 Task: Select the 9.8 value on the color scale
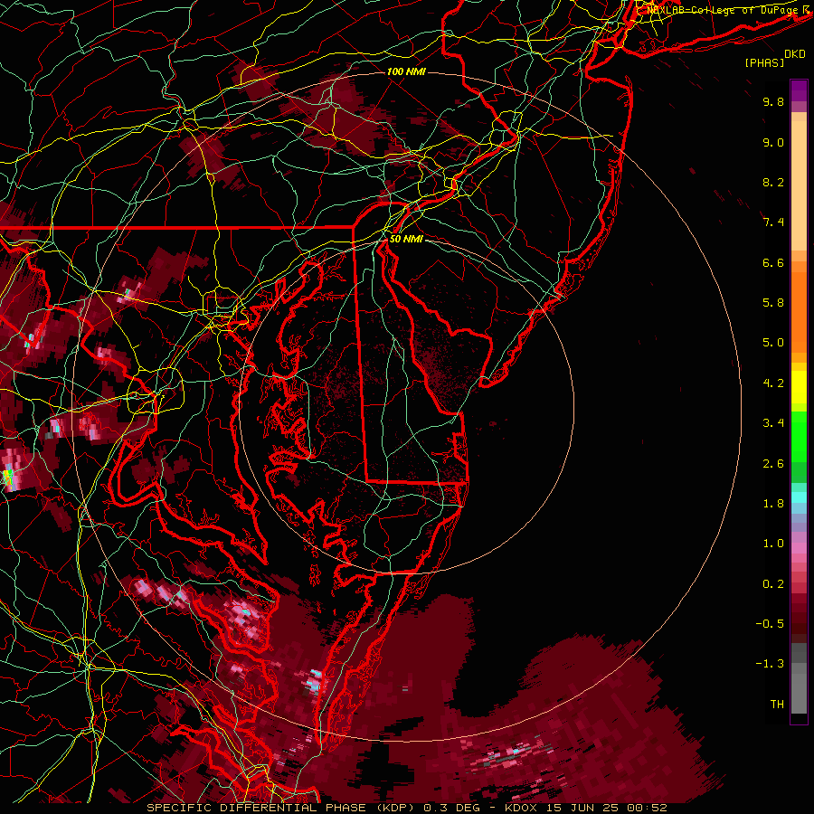coord(773,101)
